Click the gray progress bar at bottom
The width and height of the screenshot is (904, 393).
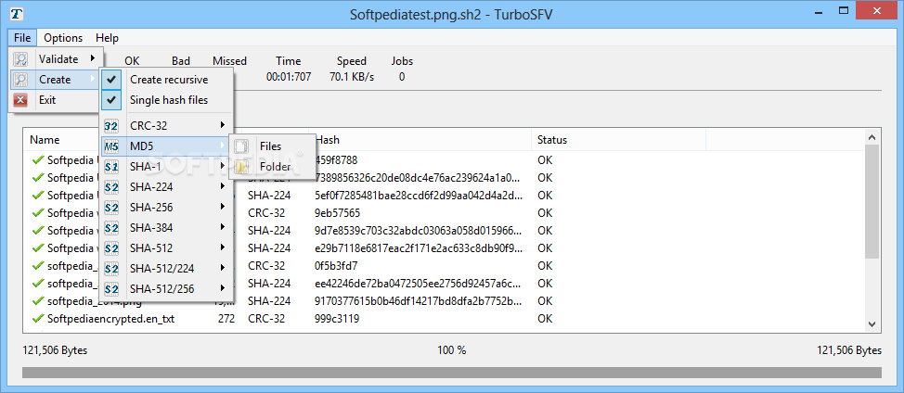click(451, 373)
